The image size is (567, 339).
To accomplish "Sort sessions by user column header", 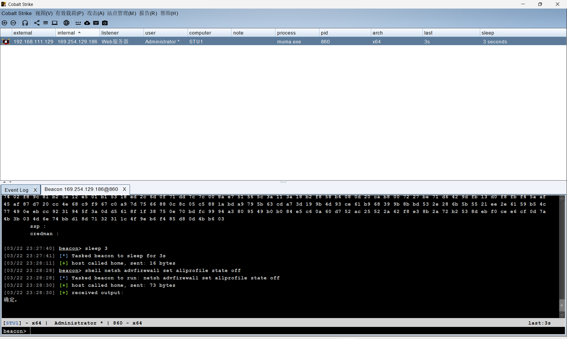I will point(166,33).
